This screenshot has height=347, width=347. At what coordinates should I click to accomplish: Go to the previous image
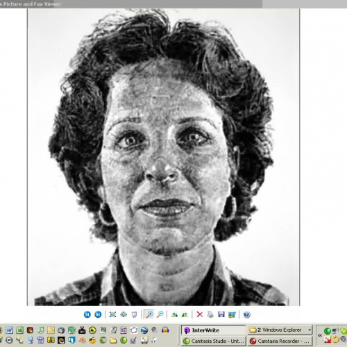coord(87,314)
